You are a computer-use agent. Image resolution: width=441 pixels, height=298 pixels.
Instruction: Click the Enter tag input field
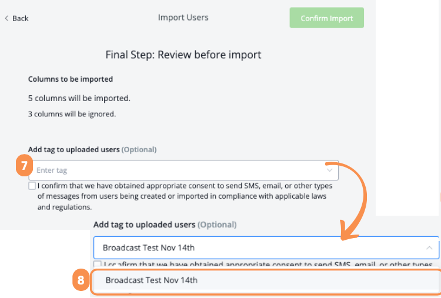click(x=176, y=170)
